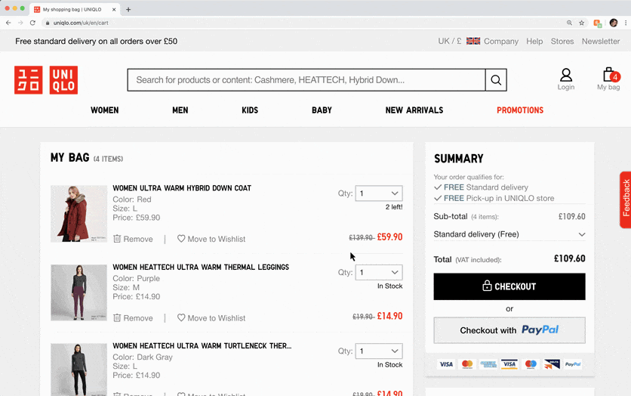This screenshot has height=396, width=631.
Task: Click browser forward arrow
Action: (x=20, y=23)
